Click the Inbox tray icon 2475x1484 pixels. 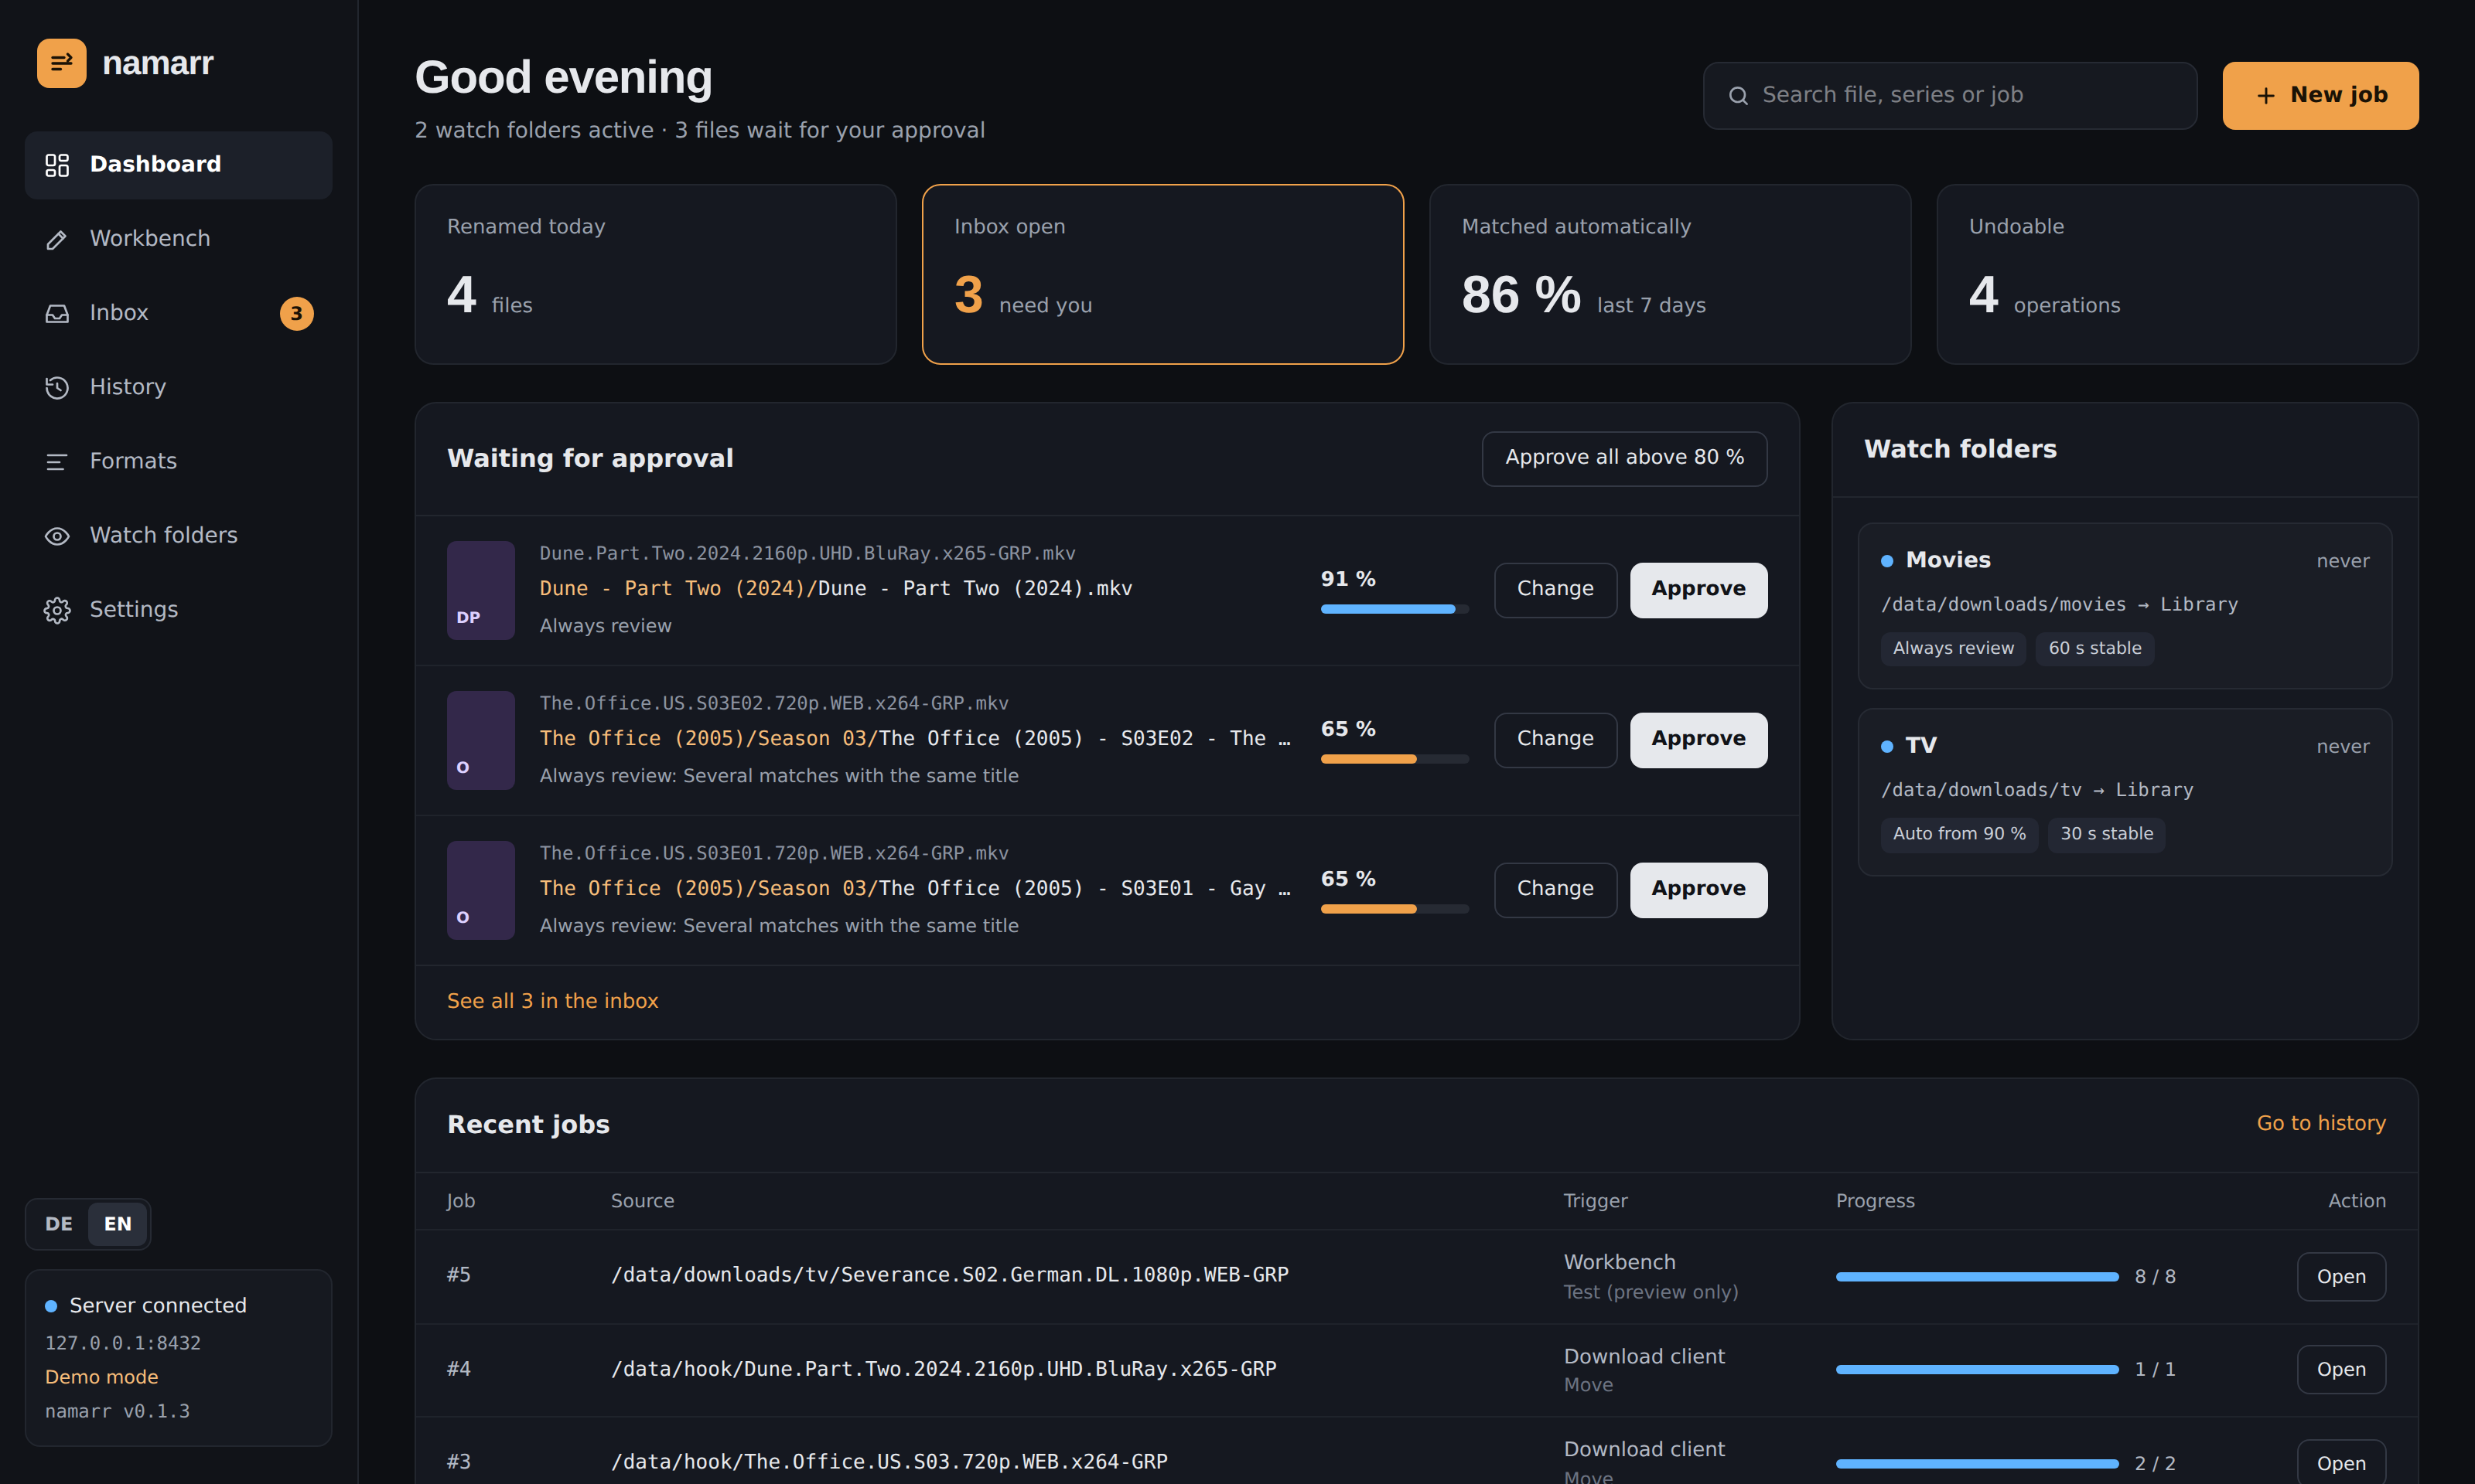point(57,313)
